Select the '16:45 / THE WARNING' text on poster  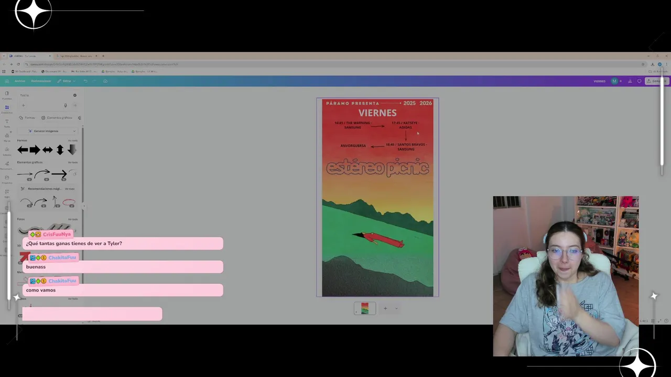[x=353, y=125]
